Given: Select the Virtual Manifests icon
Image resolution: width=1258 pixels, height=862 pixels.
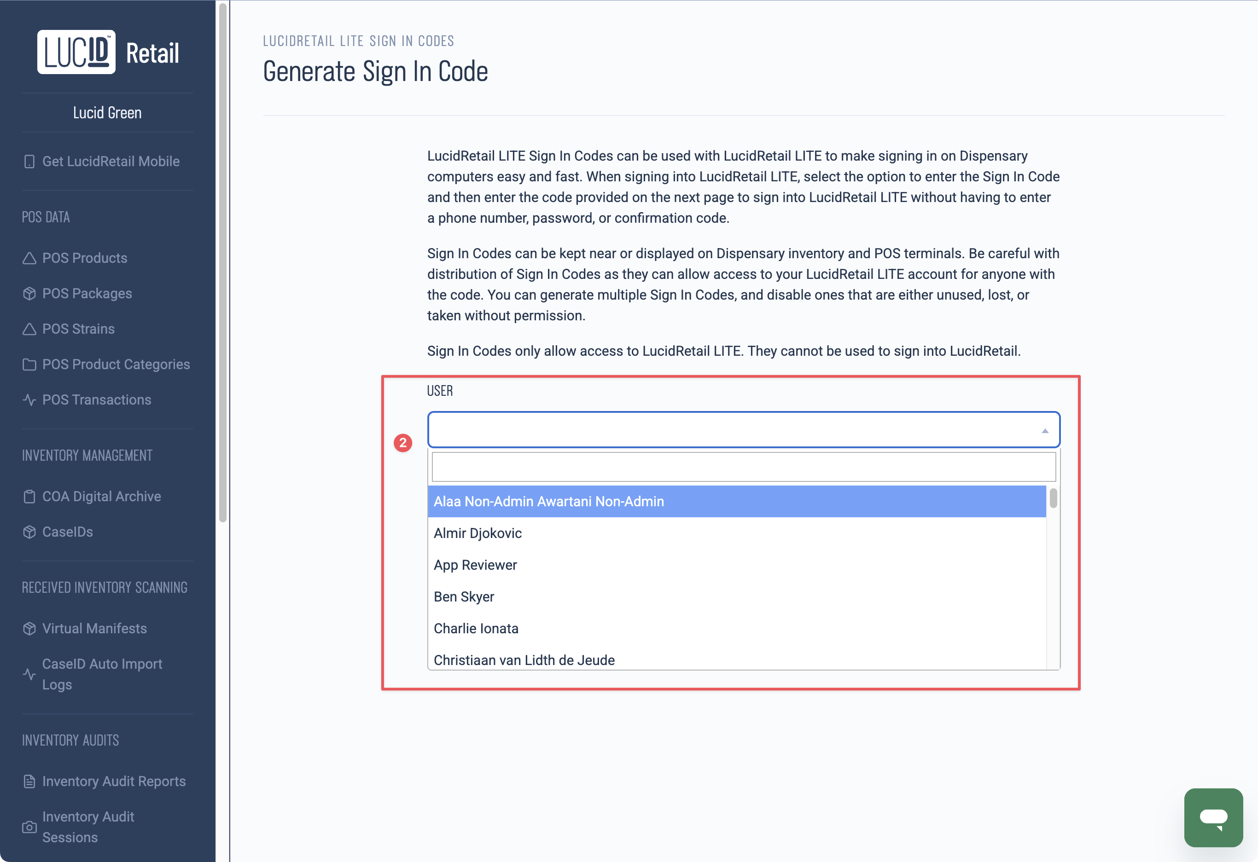Looking at the screenshot, I should point(30,628).
